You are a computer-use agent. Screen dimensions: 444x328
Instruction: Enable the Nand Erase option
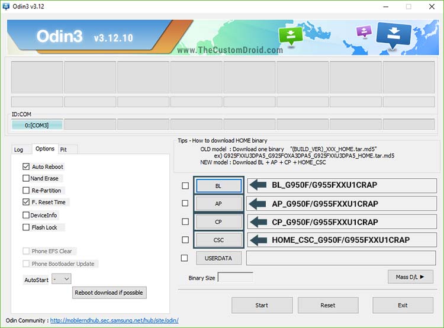(x=26, y=178)
